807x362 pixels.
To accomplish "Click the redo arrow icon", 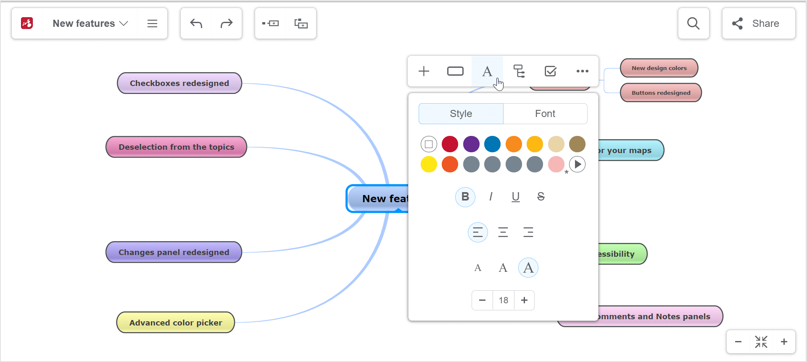I will tap(227, 23).
